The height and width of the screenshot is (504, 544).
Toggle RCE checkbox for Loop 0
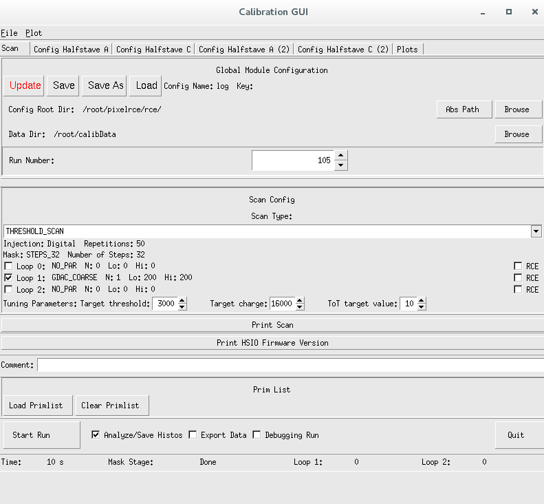pos(518,266)
